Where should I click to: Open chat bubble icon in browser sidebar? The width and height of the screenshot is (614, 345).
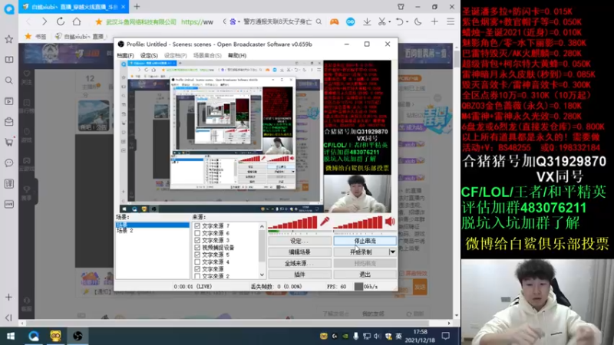point(8,163)
